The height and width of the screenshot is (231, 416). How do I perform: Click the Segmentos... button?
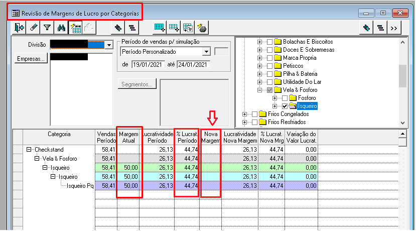point(137,84)
